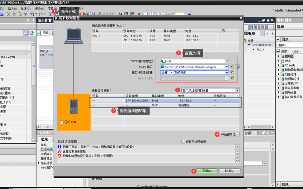Viewport: 303px width, 189px height.
Task: Close the 扩展下载到设备 dialog
Action: point(241,18)
